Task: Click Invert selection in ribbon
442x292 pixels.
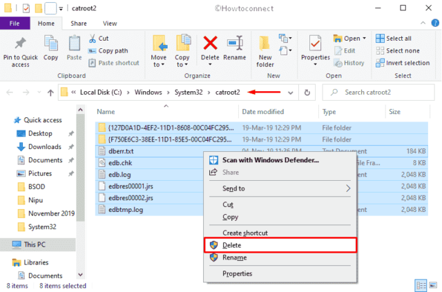Action: click(403, 63)
